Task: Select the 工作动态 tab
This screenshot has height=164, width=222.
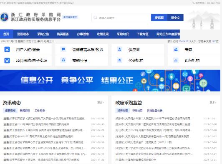Action: (40, 111)
